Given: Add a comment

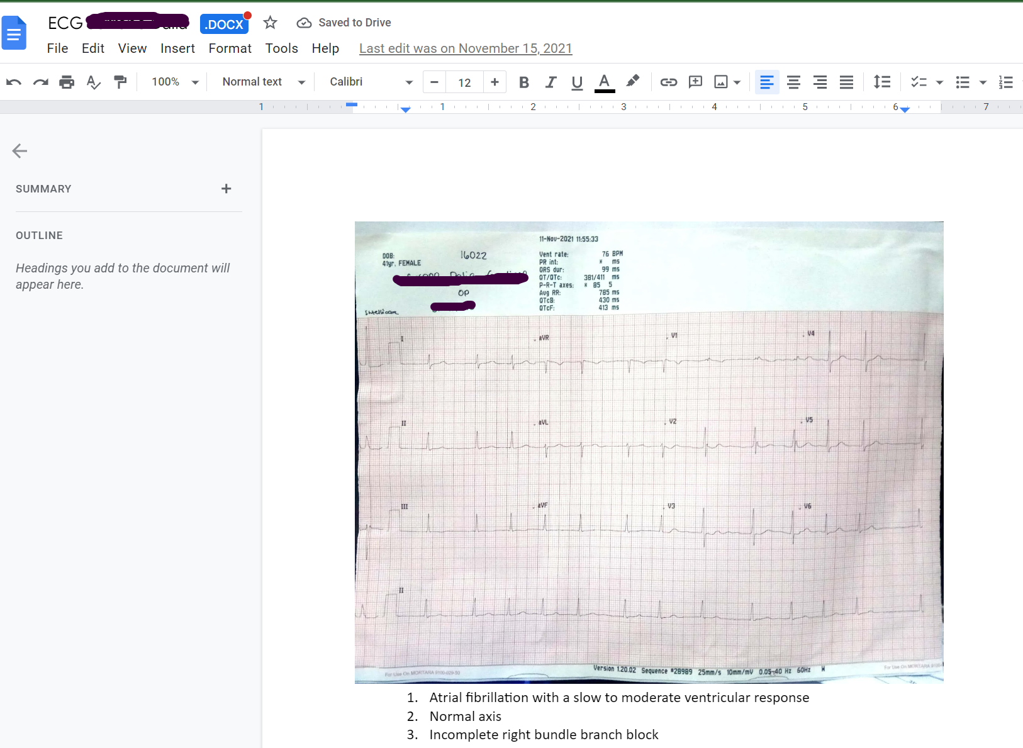Looking at the screenshot, I should (695, 82).
